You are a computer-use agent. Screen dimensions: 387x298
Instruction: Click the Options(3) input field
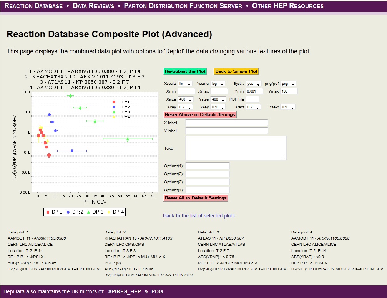pos(208,182)
